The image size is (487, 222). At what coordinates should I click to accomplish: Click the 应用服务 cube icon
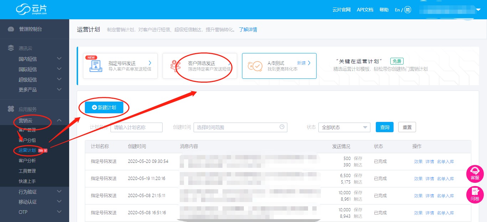11,109
